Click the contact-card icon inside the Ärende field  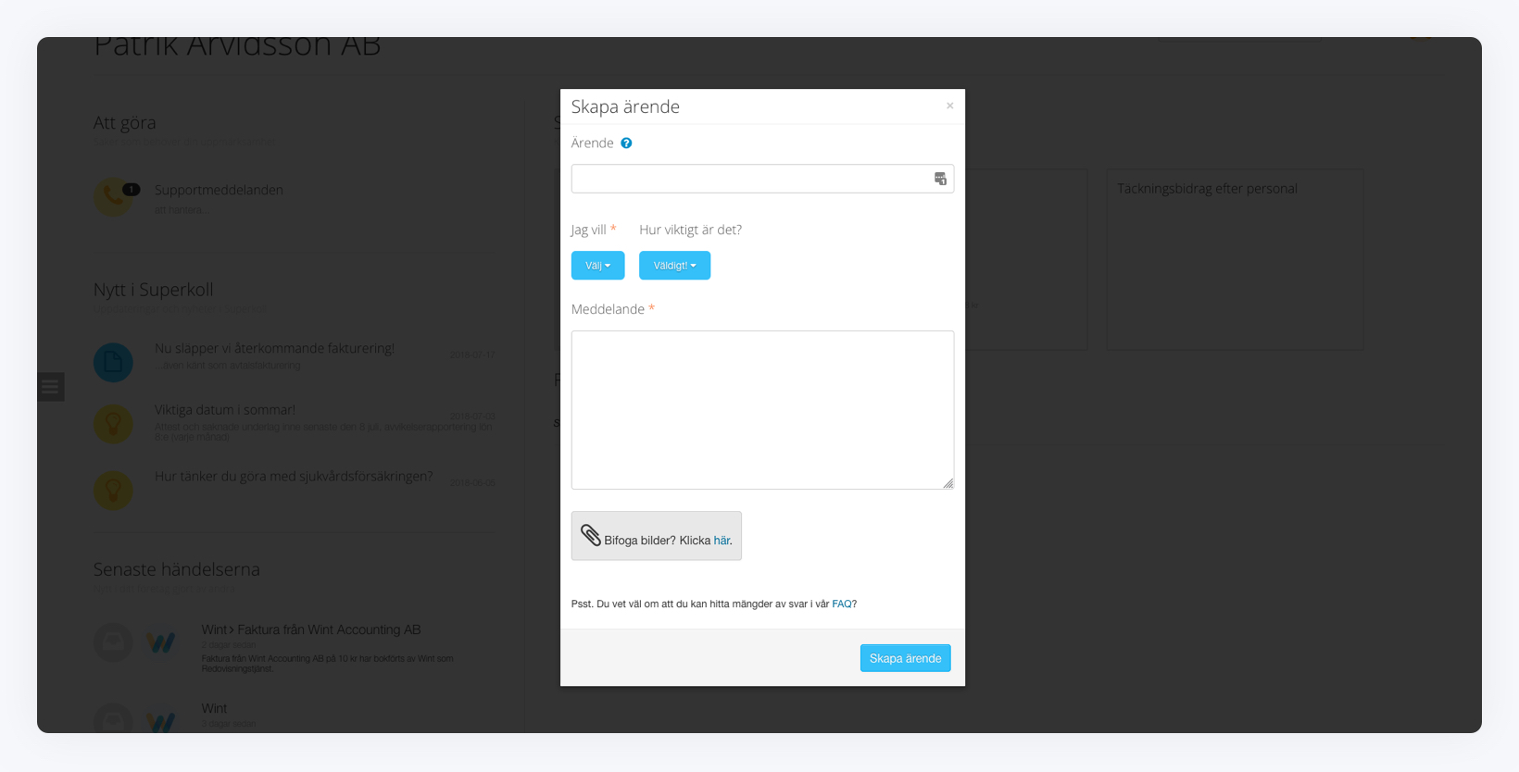(940, 179)
